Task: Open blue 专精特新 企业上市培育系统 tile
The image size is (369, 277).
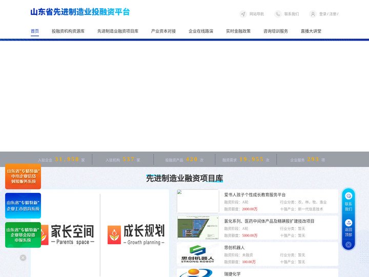Action: tap(23, 206)
